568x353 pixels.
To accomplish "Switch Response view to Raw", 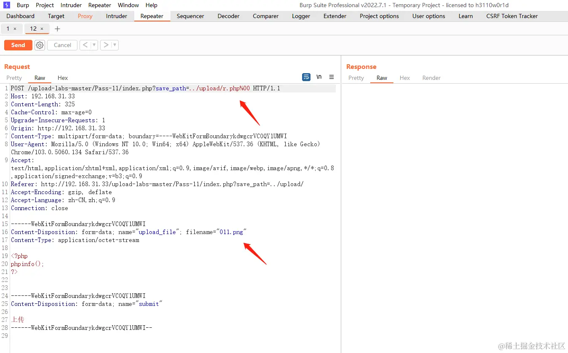I will [x=382, y=78].
